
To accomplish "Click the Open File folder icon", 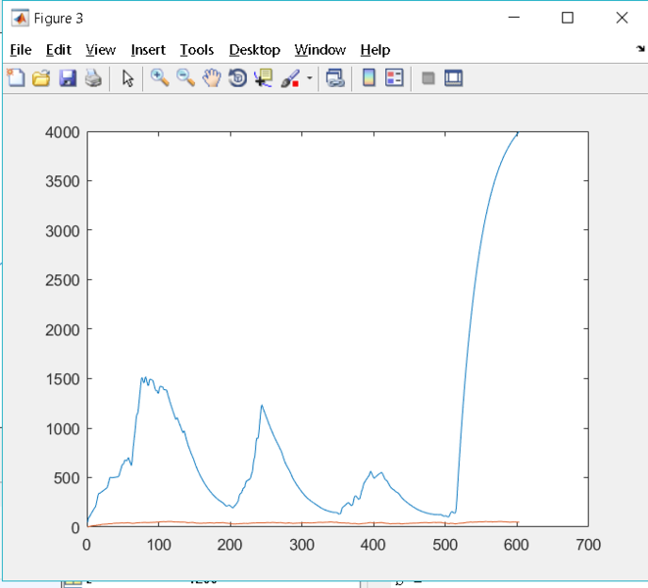I will [41, 78].
